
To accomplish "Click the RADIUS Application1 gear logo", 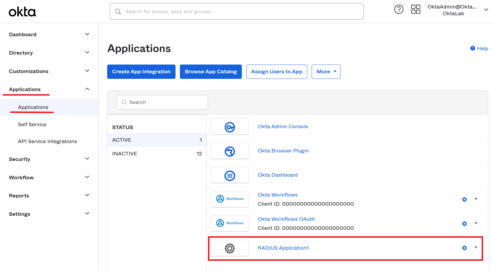I will (x=230, y=248).
